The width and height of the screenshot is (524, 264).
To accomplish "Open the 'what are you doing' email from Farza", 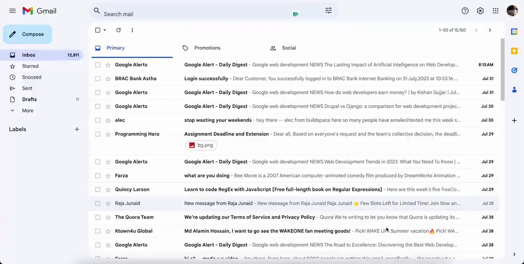I will click(x=295, y=175).
